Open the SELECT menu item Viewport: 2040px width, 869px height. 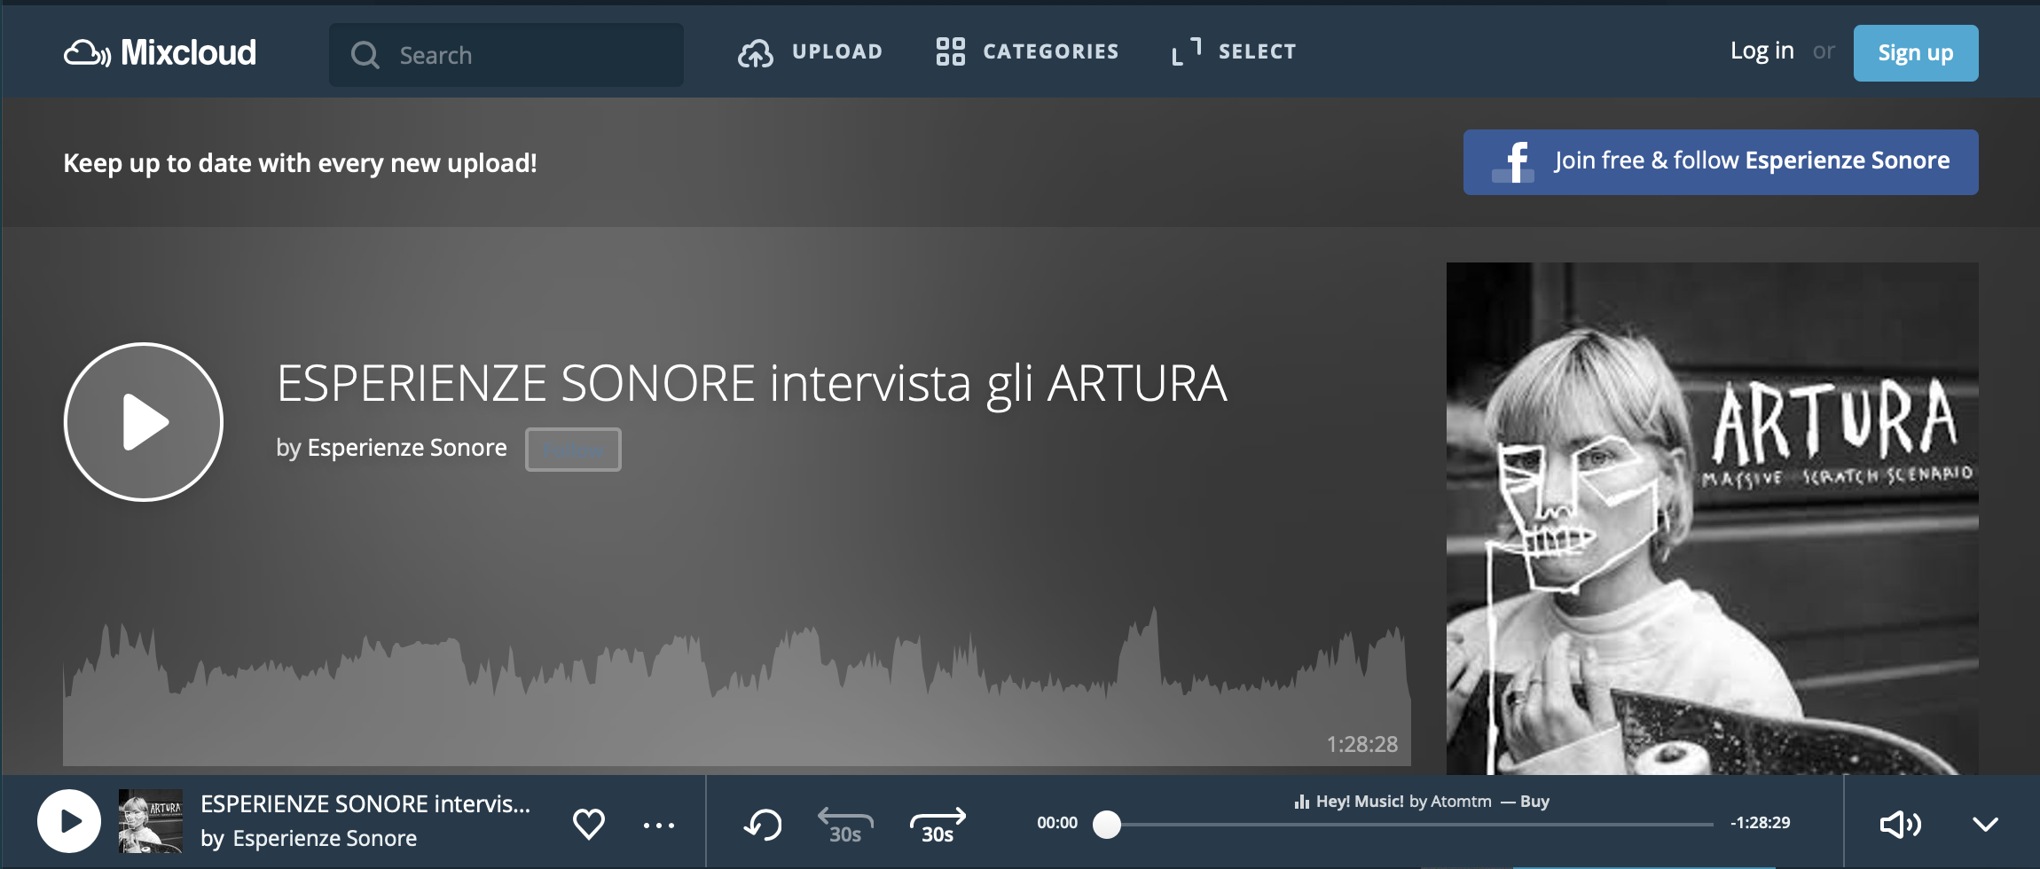point(1257,51)
